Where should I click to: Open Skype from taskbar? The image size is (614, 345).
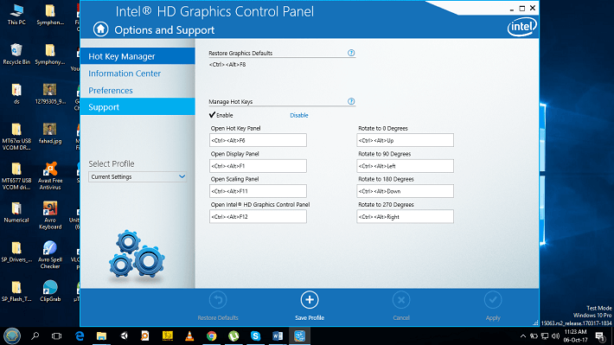(x=256, y=336)
